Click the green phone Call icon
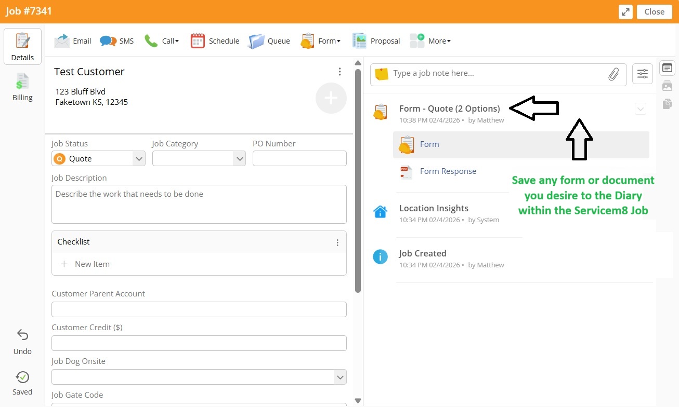The image size is (679, 407). pos(151,41)
